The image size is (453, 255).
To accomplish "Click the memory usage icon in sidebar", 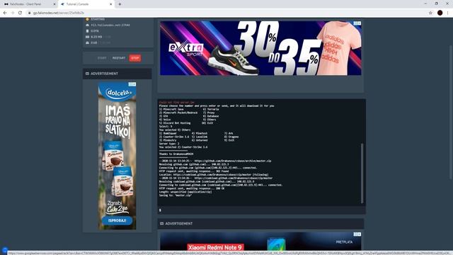I will (x=87, y=37).
